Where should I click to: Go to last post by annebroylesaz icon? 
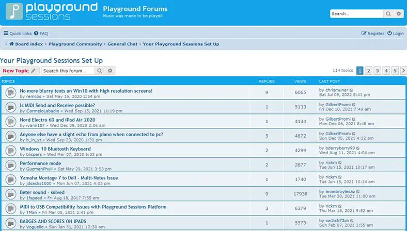(358, 192)
